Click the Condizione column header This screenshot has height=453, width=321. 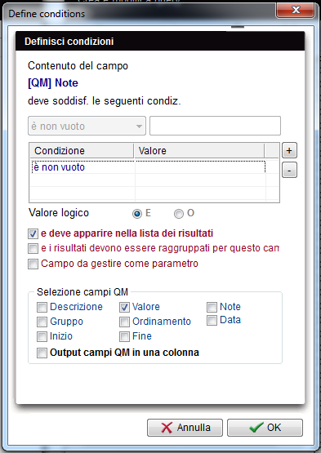point(82,151)
